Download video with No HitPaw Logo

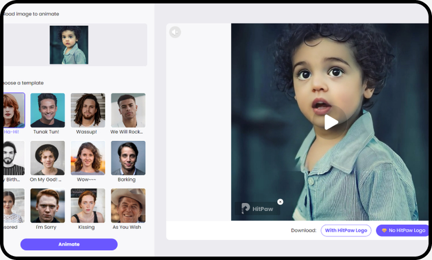point(403,231)
